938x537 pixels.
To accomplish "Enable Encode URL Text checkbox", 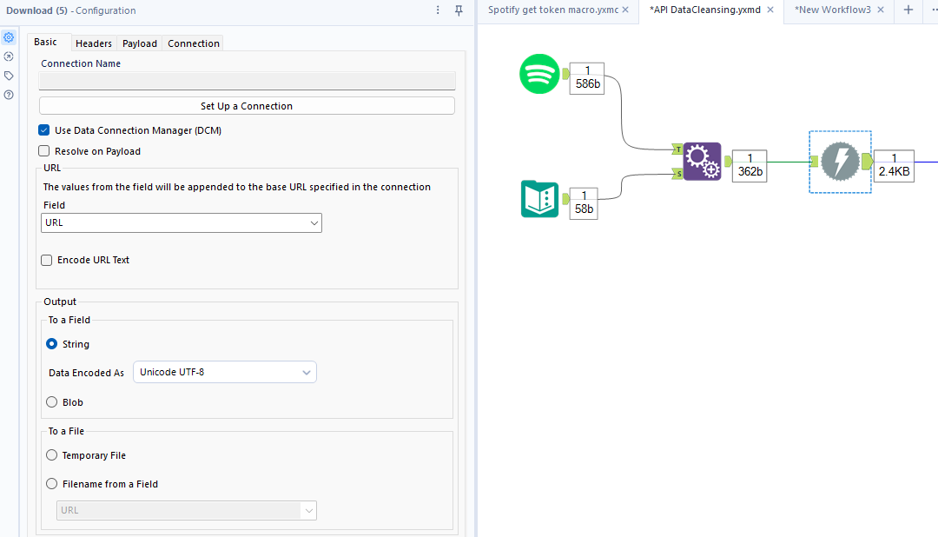I will 46,260.
